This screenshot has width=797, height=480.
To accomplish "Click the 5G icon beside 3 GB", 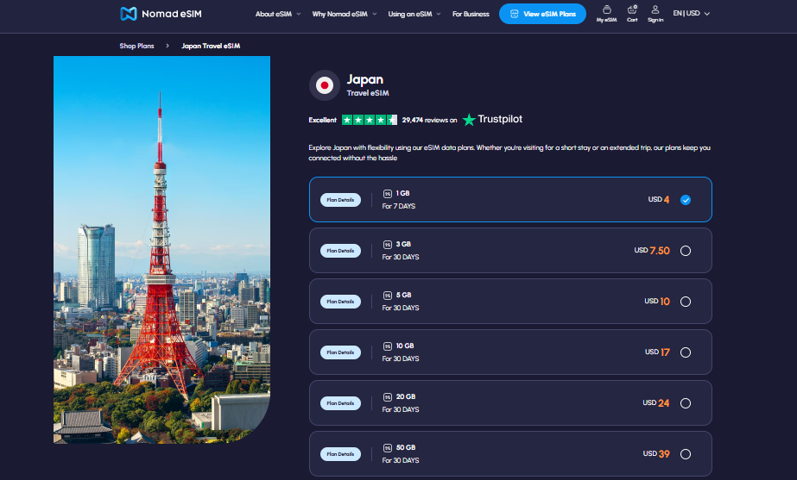I will 388,245.
